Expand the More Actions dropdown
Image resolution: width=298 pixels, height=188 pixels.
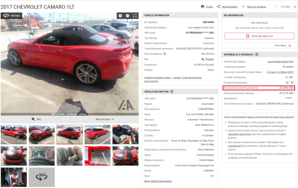coord(105,119)
